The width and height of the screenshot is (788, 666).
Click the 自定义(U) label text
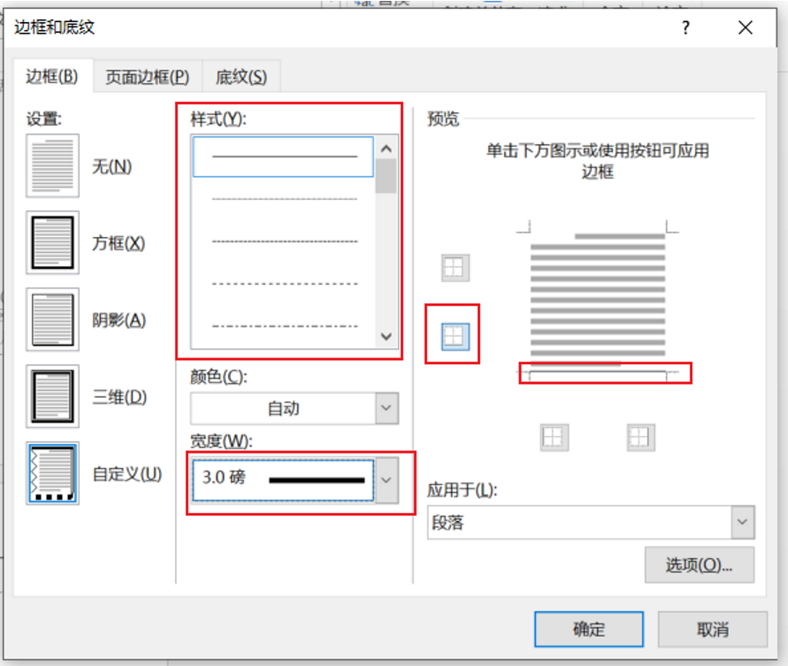click(127, 474)
